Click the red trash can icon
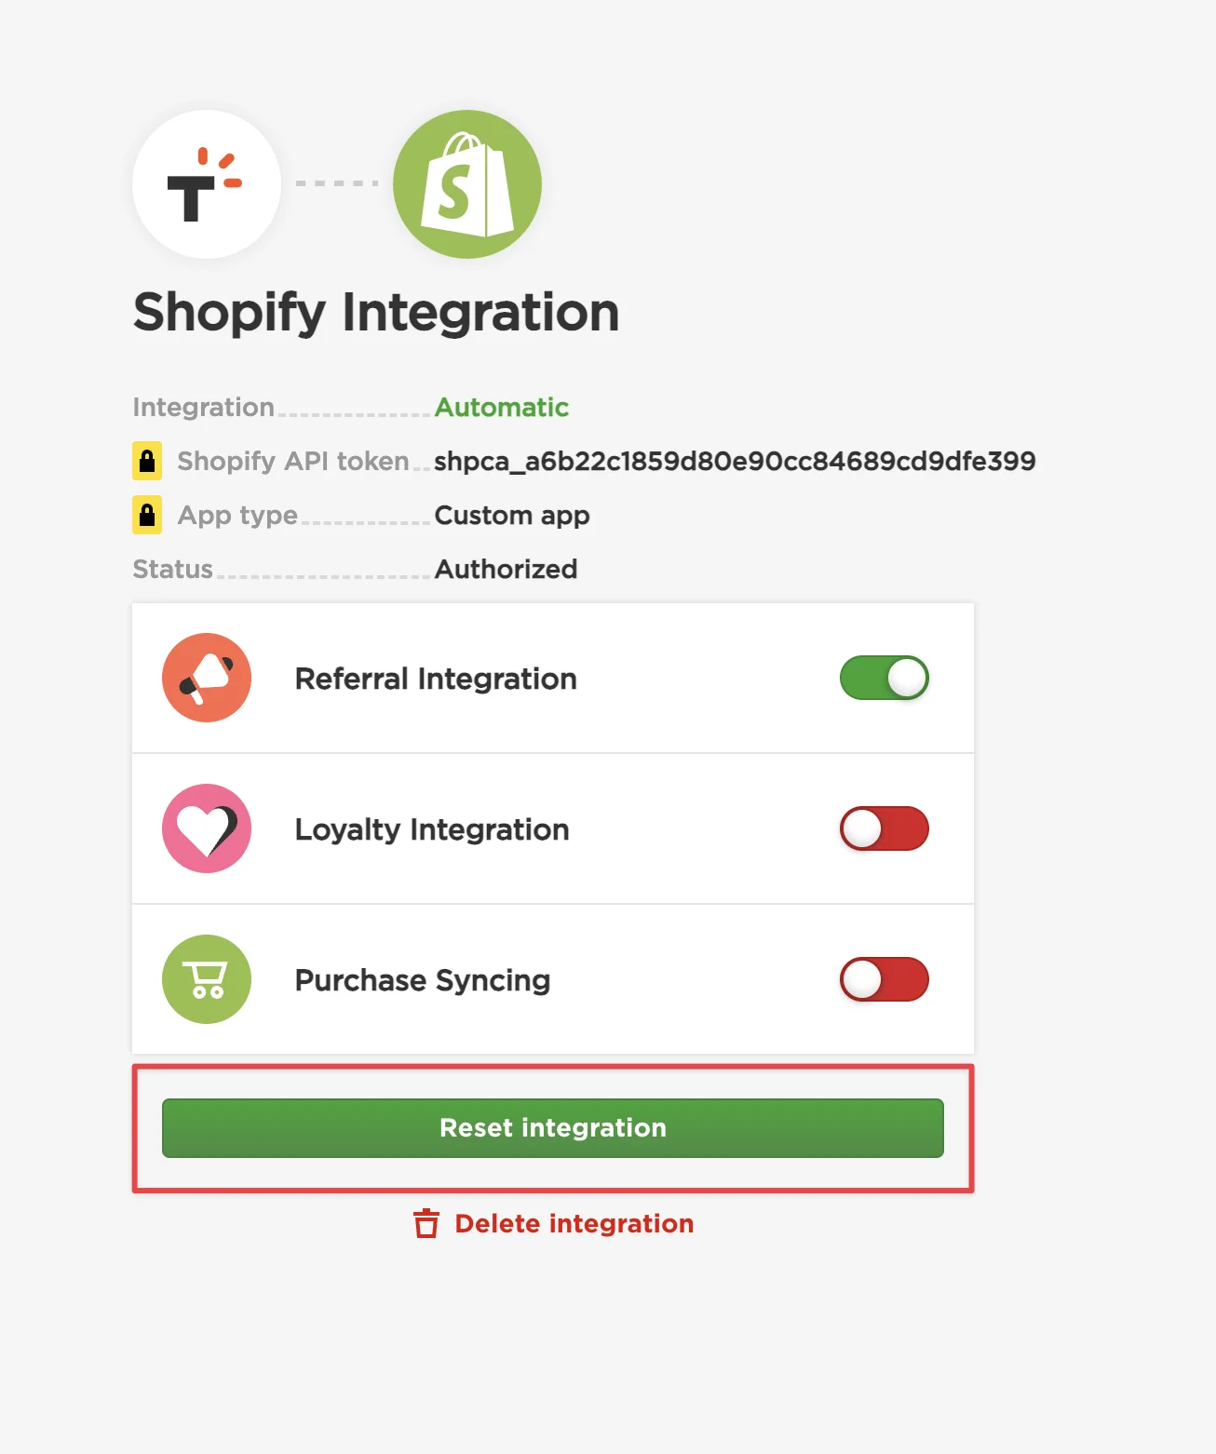This screenshot has height=1454, width=1216. click(426, 1223)
